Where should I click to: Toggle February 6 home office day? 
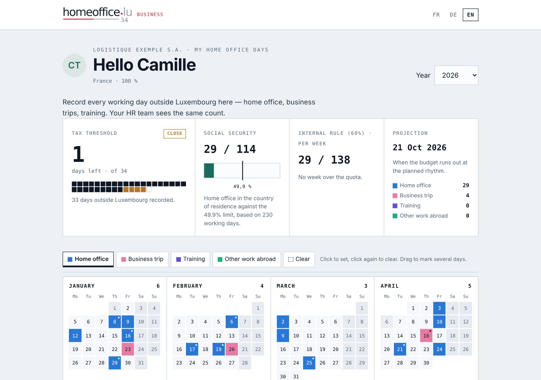(x=232, y=322)
